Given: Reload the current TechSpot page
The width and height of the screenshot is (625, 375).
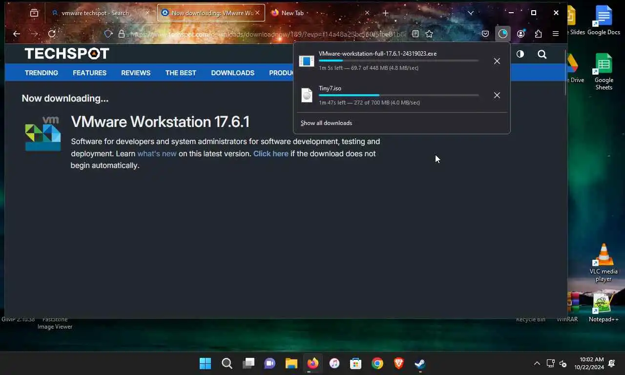Looking at the screenshot, I should (52, 34).
